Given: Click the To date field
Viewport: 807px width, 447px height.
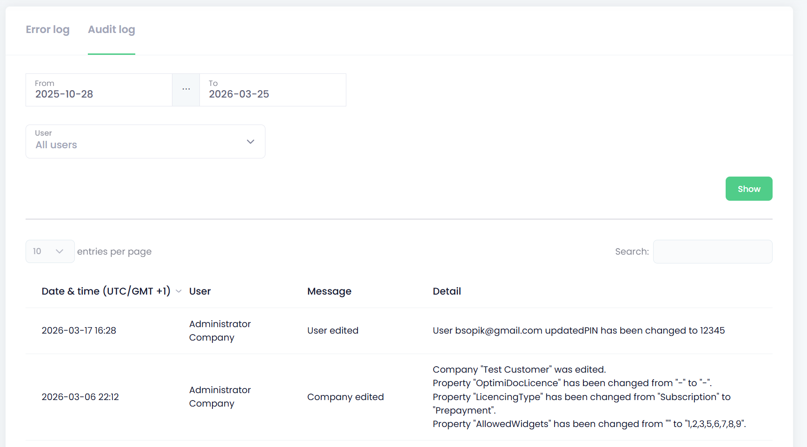Looking at the screenshot, I should [x=272, y=90].
